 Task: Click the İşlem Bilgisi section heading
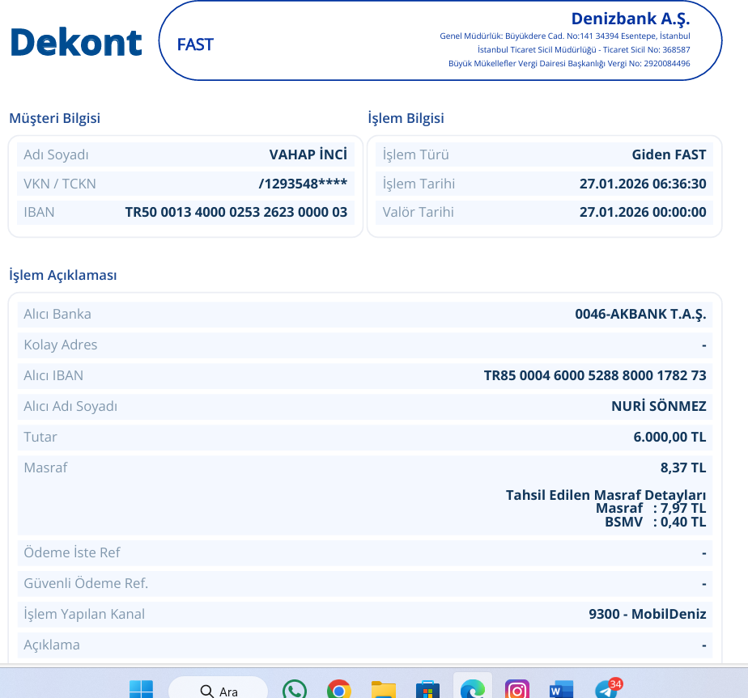406,118
